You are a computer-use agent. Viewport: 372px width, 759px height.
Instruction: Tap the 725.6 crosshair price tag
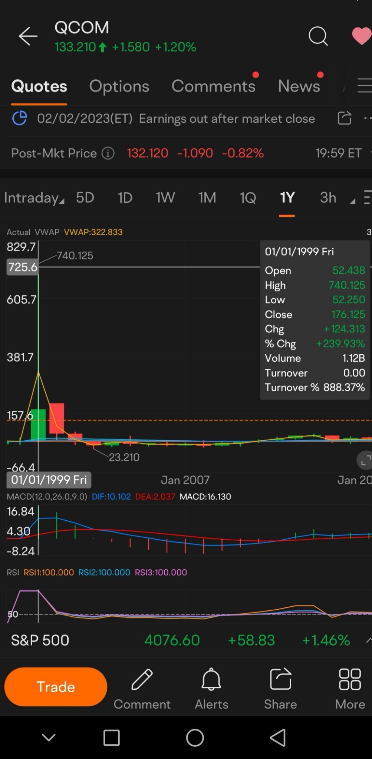(x=22, y=267)
